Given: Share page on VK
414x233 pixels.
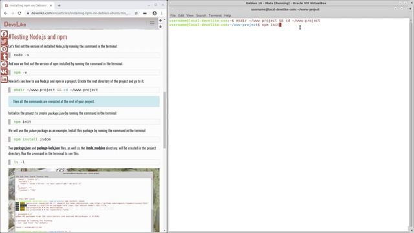Looking at the screenshot, I should coord(4,72).
